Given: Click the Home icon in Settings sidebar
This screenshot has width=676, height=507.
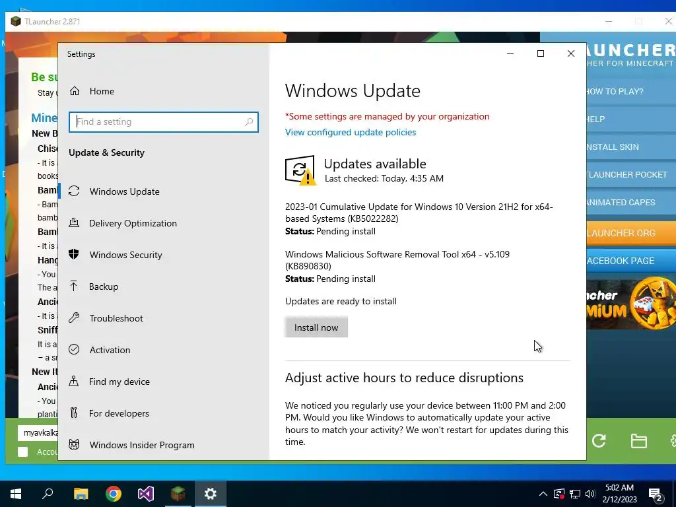Looking at the screenshot, I should (x=75, y=91).
